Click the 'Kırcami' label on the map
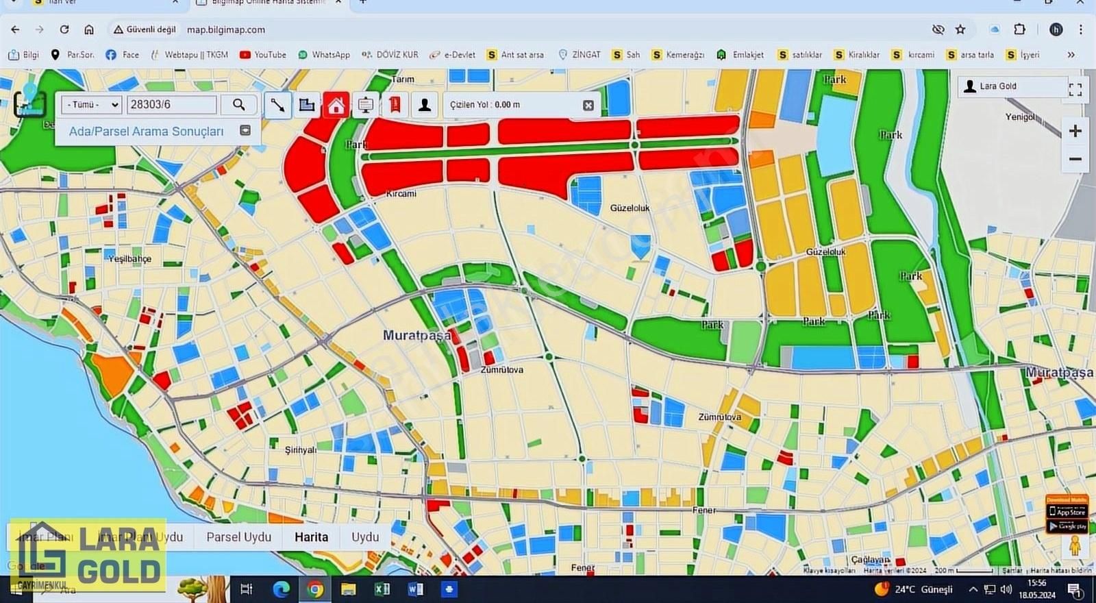1096x603 pixels. [401, 194]
